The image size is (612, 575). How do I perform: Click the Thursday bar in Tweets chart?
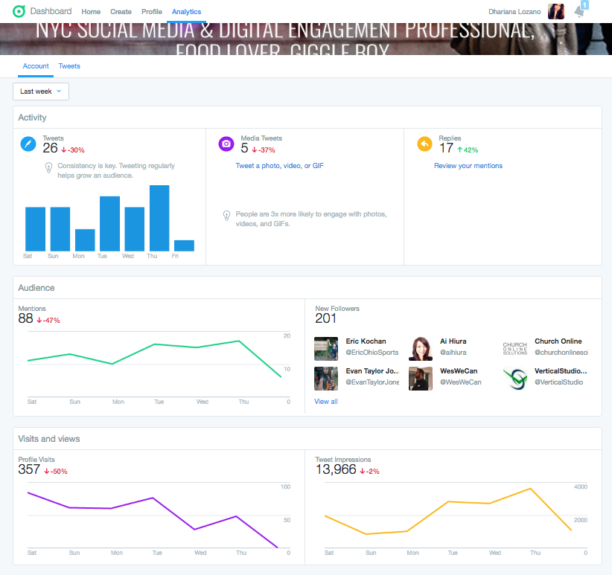(x=159, y=218)
